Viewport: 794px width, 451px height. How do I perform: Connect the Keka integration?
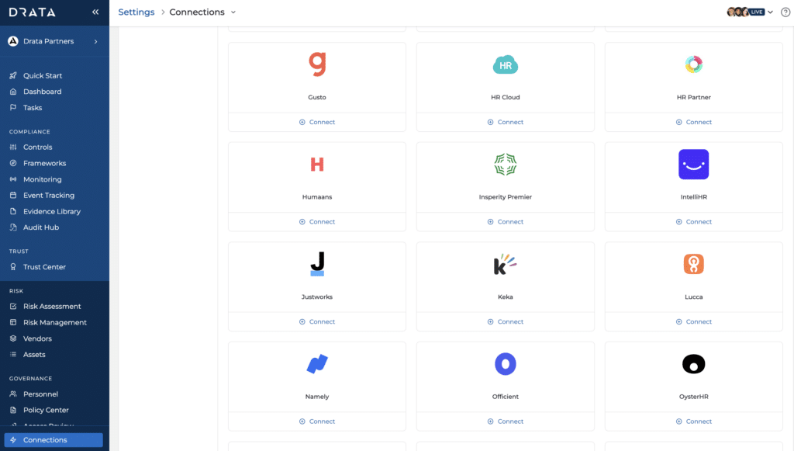(506, 322)
